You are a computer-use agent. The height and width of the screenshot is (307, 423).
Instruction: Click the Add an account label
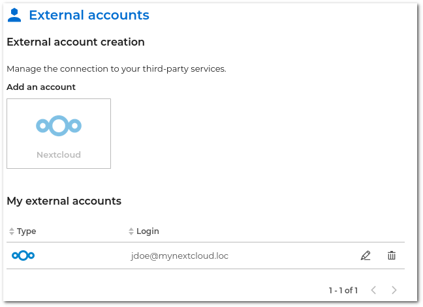coord(41,87)
